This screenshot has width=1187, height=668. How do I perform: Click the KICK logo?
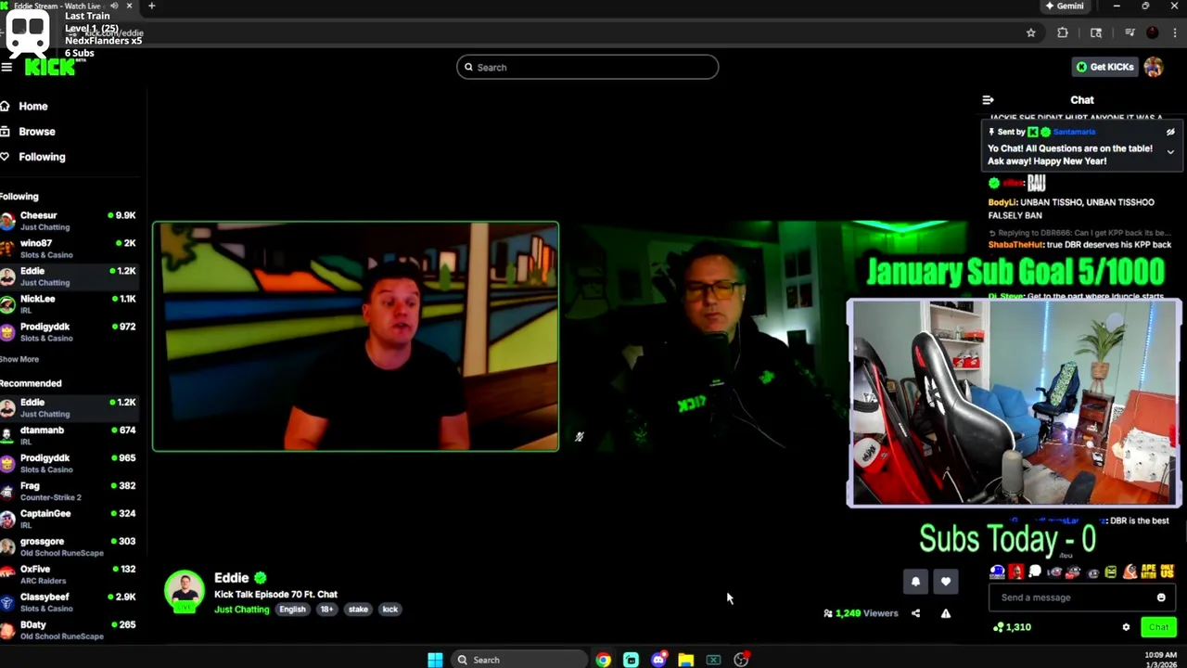[50, 67]
